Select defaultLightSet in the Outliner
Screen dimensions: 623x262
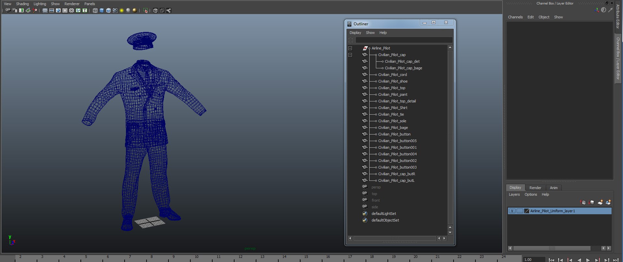384,214
